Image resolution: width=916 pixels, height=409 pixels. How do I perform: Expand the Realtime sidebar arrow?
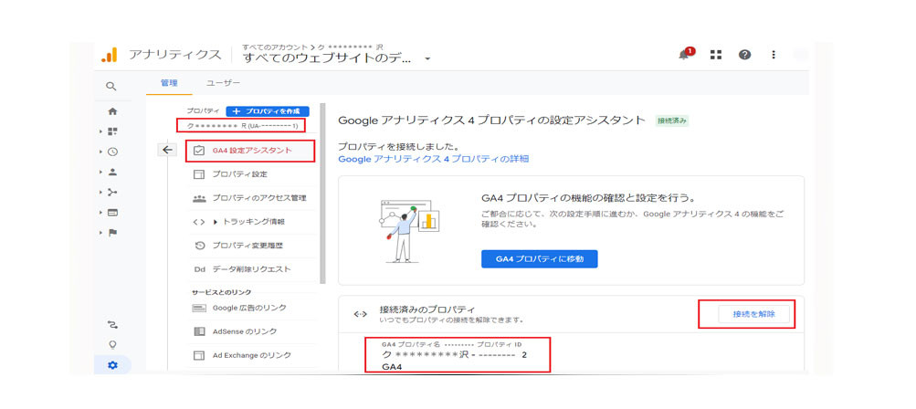pyautogui.click(x=101, y=152)
